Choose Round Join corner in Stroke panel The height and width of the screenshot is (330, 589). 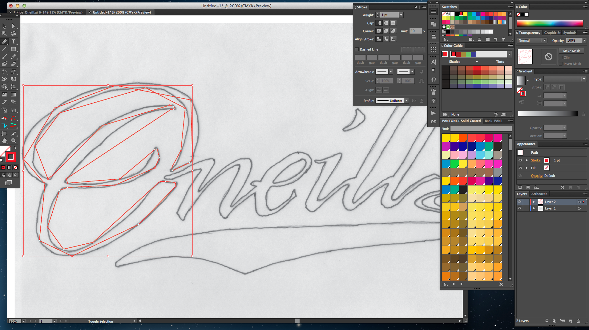coord(386,31)
